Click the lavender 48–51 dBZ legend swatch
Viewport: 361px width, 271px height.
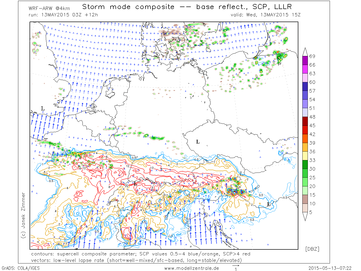tap(305, 112)
